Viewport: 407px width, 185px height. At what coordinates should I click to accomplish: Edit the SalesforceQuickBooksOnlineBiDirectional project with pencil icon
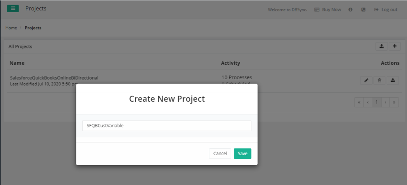(x=366, y=81)
